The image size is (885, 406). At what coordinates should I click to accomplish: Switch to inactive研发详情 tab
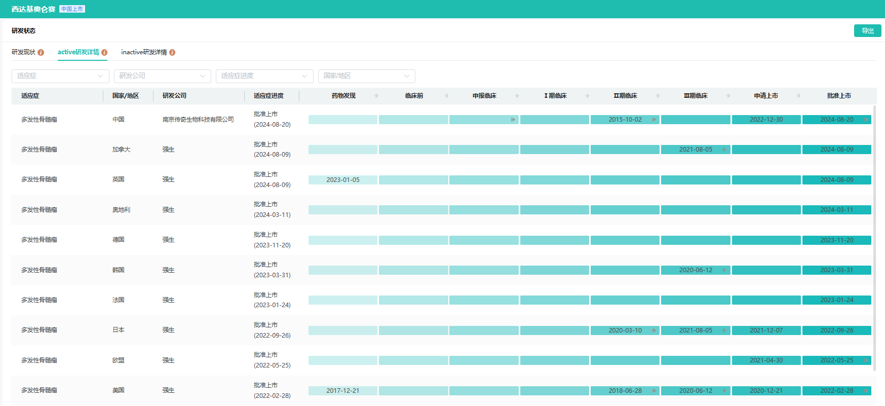pyautogui.click(x=144, y=52)
